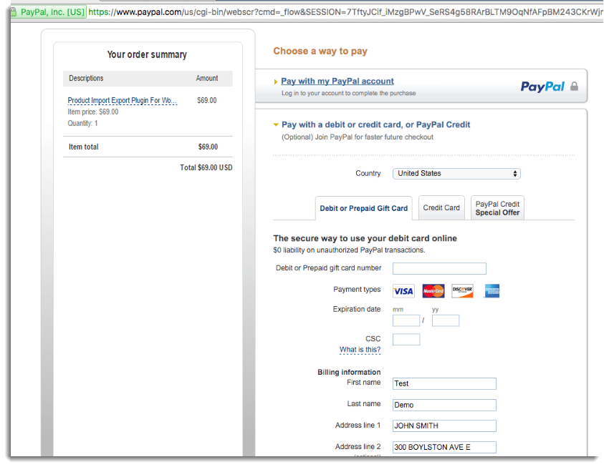Screen dimensions: 604x467
Task: Click the MasterCard icon
Action: click(433, 291)
